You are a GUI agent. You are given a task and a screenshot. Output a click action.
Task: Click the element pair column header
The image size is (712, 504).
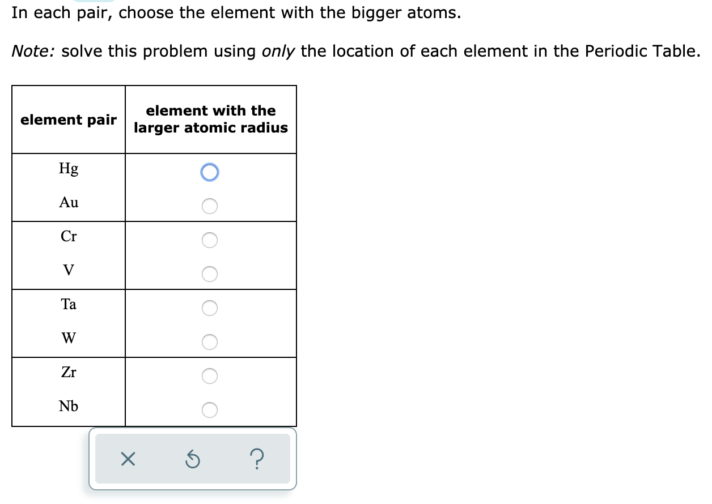[x=68, y=119]
